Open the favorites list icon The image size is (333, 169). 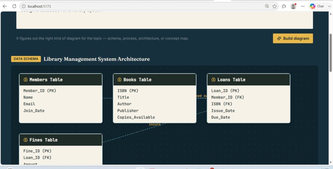click(284, 6)
